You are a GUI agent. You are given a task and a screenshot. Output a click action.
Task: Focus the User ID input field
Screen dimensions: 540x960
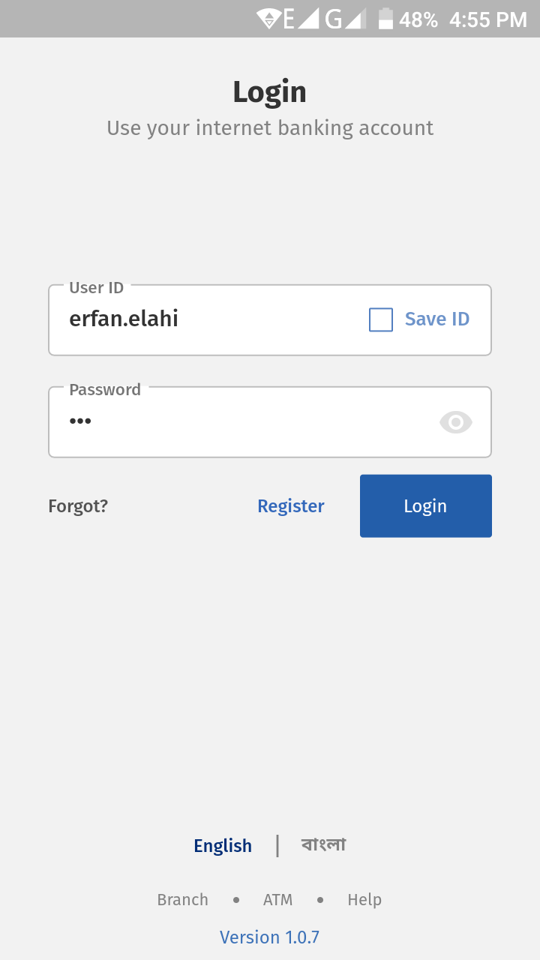point(210,320)
